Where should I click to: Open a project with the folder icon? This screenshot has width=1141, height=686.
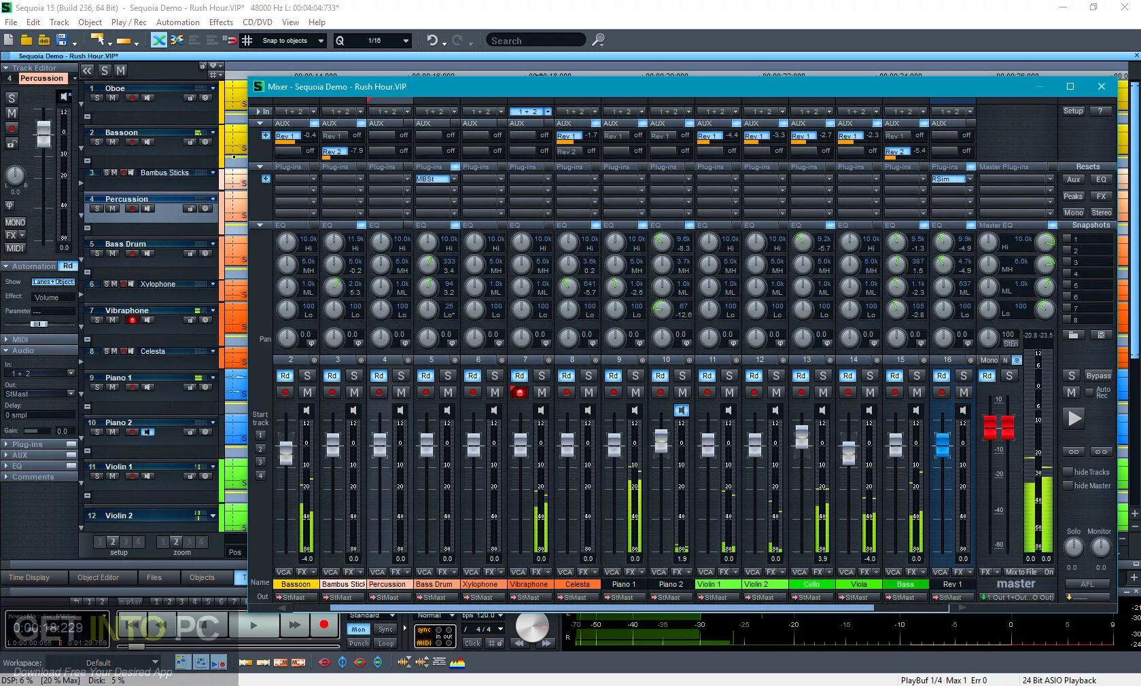pos(27,40)
